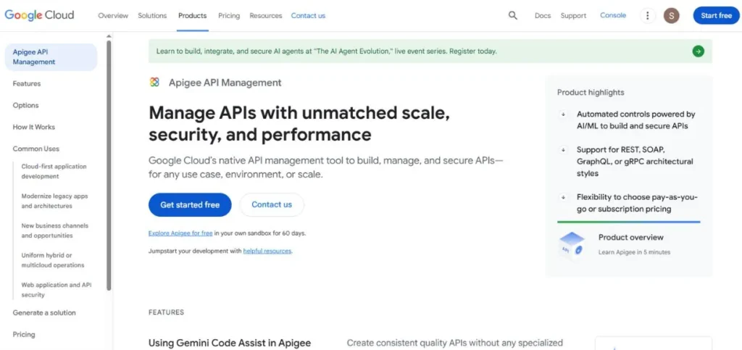Jump to Common Uses in the sidebar
Viewport: 742px width, 350px height.
pos(36,149)
